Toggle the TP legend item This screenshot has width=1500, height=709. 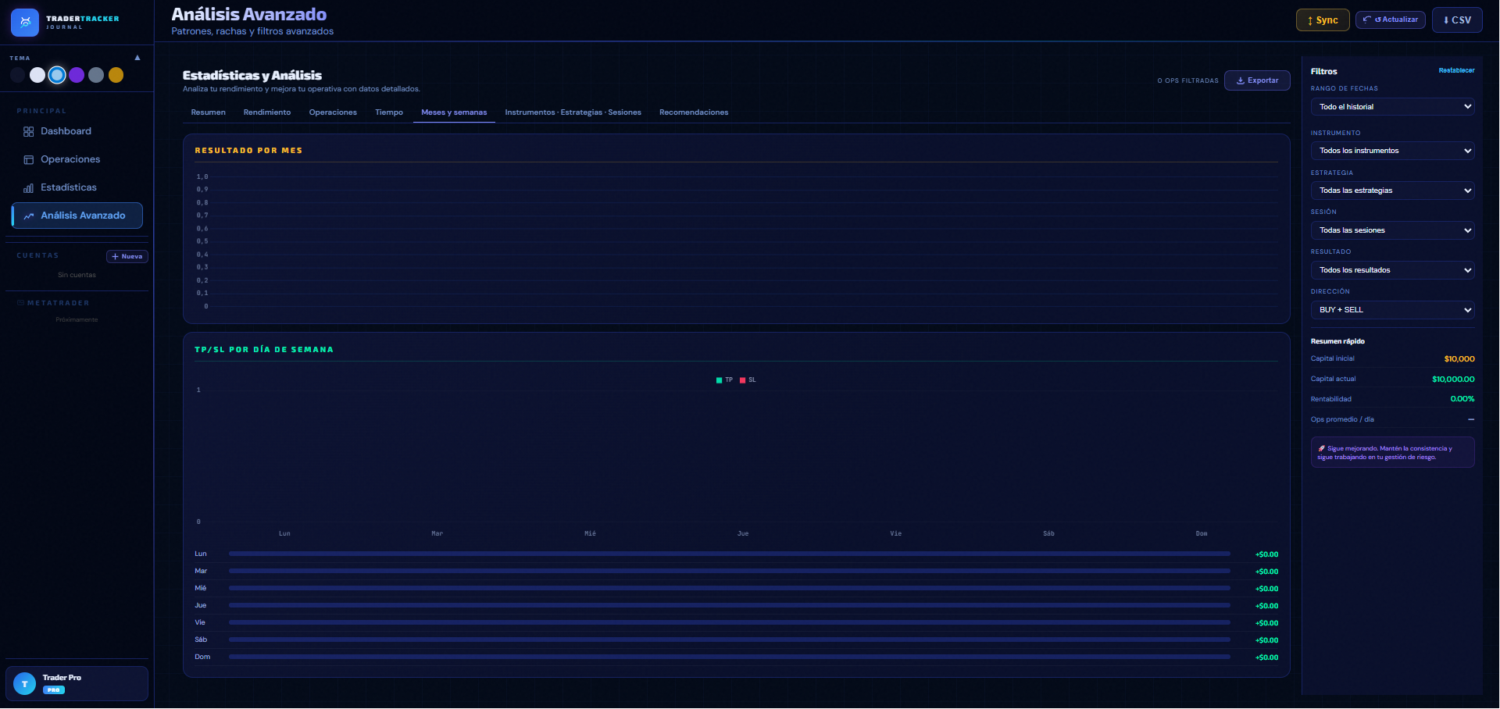[724, 380]
